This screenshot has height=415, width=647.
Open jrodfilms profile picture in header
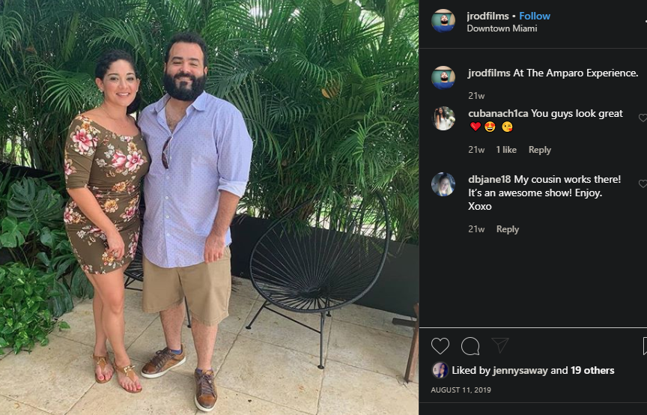pos(443,21)
